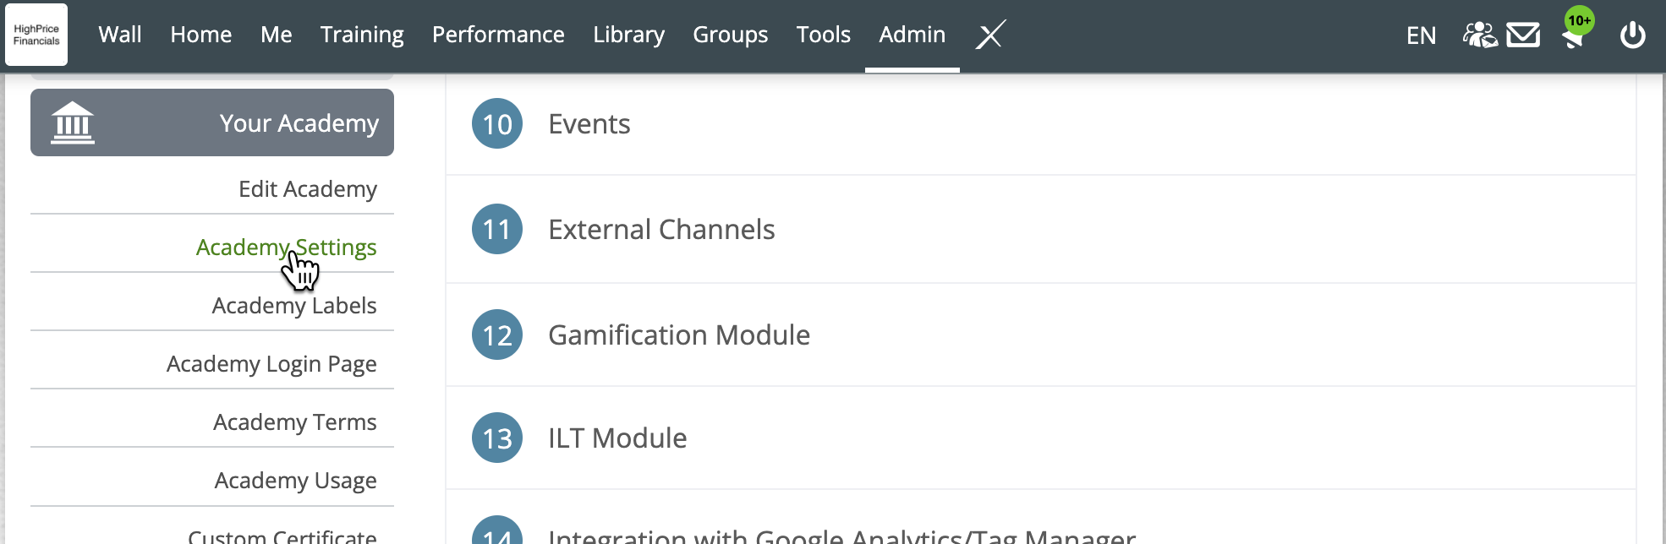Click the HighPrice Financials logo
The width and height of the screenshot is (1666, 544).
(36, 35)
